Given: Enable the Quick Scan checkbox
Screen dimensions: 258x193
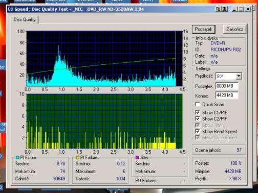Looking at the screenshot, I should coord(198,104).
